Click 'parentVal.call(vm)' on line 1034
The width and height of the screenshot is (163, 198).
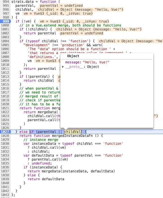coord(50,159)
